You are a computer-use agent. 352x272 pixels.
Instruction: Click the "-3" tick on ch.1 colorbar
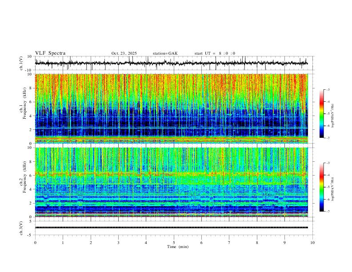328,89
